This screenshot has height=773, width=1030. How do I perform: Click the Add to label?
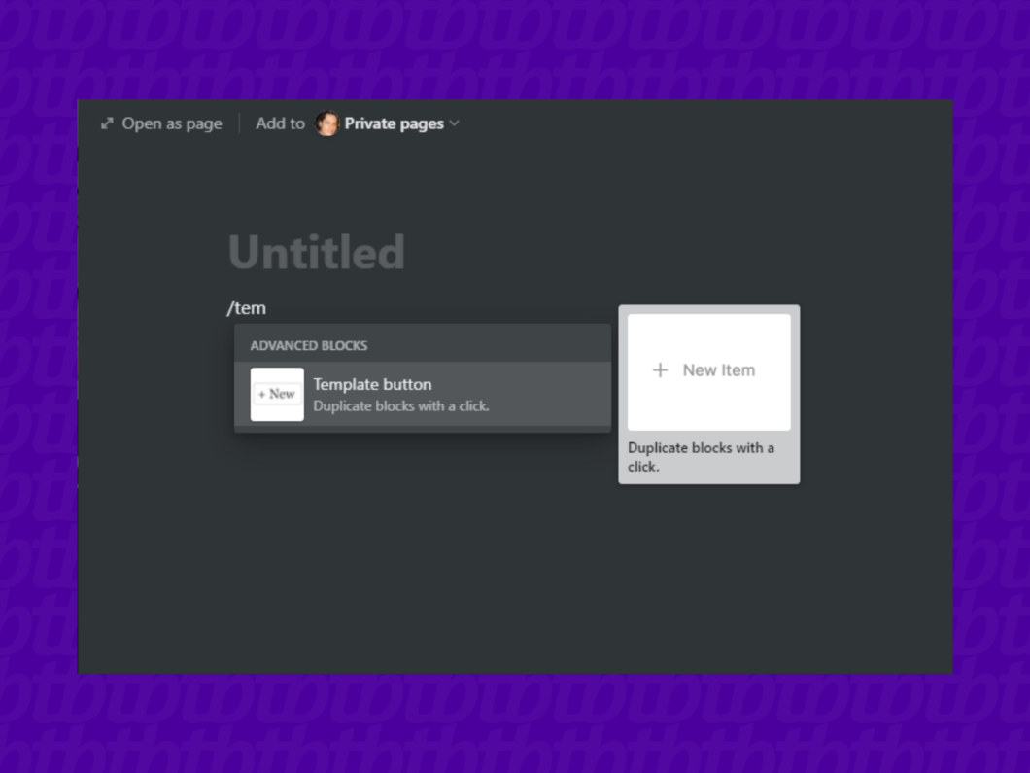[x=281, y=123]
